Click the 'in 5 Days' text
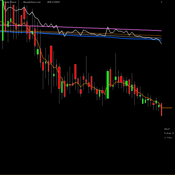The height and width of the screenshot is (175, 175). pyautogui.click(x=168, y=138)
